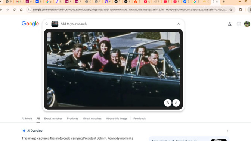Click the small image thumbnail in search box
Screen dimensions: 251x141
click(55, 24)
